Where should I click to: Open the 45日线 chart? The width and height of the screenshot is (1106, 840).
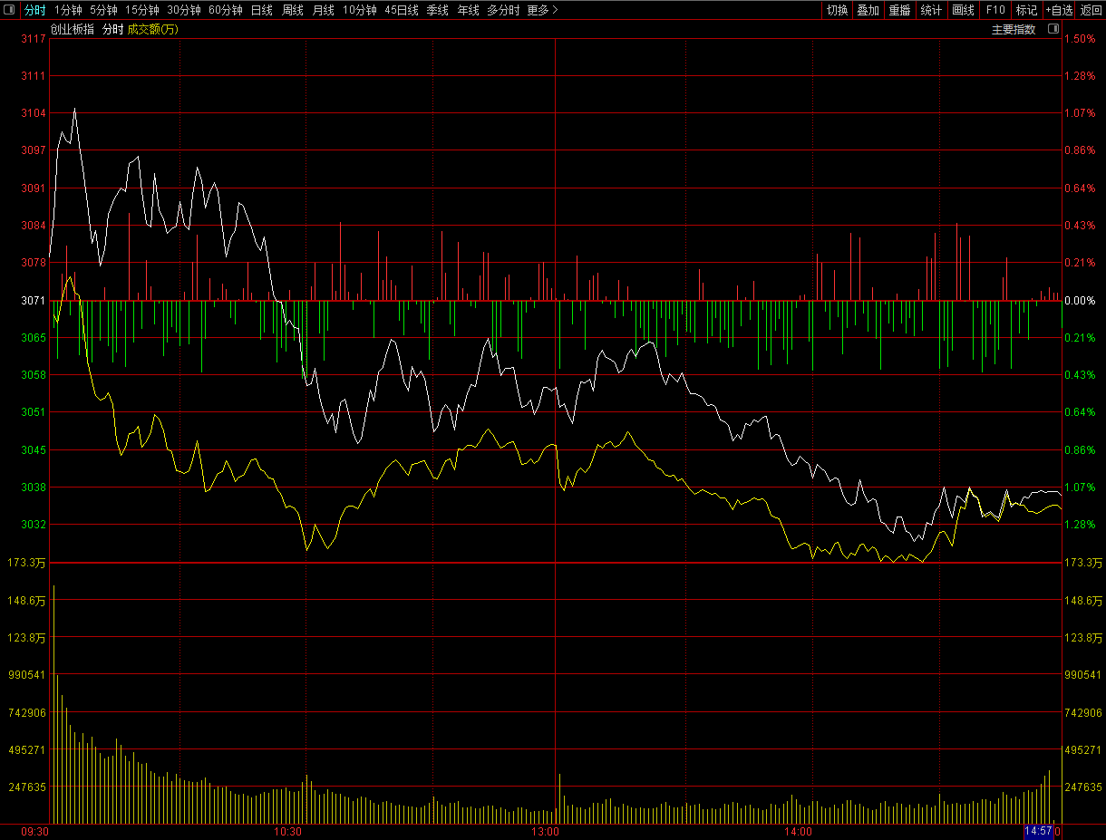click(402, 10)
